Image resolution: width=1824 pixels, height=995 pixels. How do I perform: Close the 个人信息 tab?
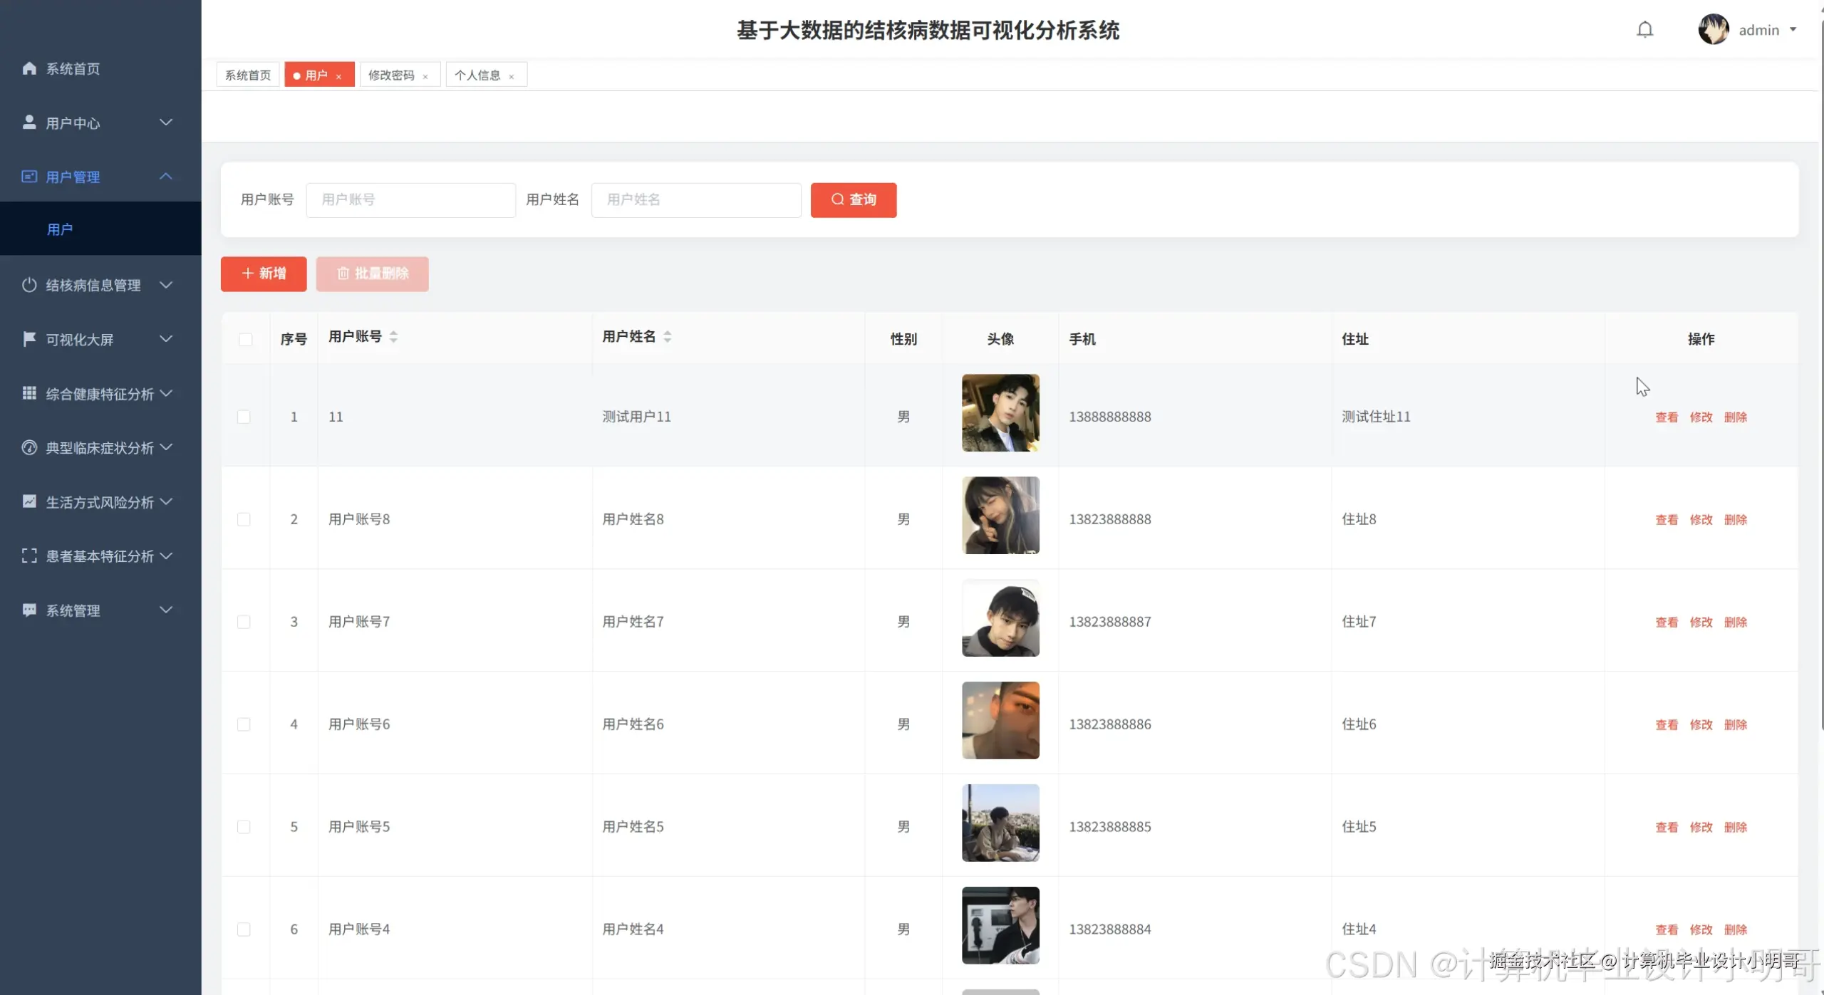coord(512,76)
